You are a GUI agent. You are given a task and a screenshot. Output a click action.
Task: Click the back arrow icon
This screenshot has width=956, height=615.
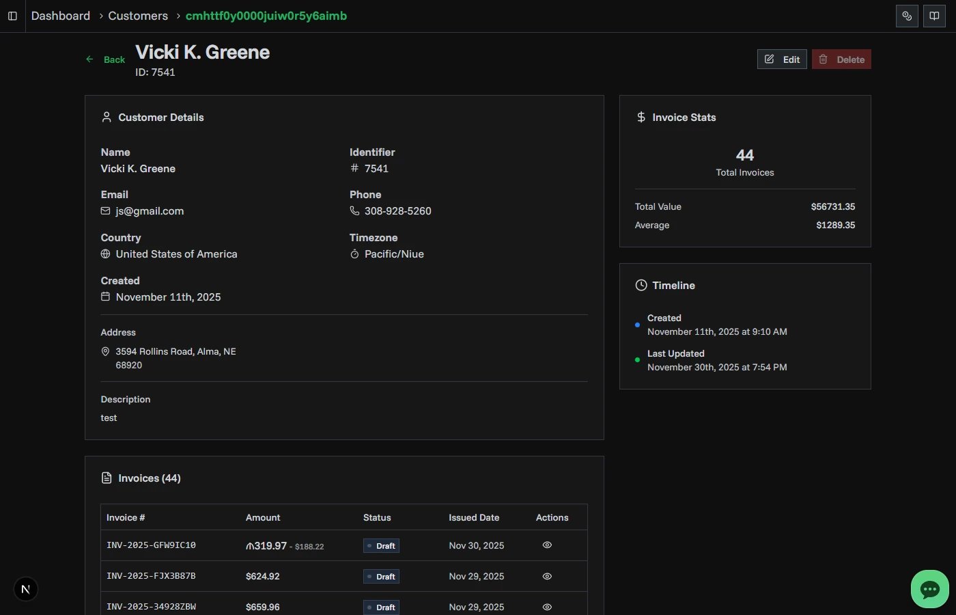tap(89, 59)
